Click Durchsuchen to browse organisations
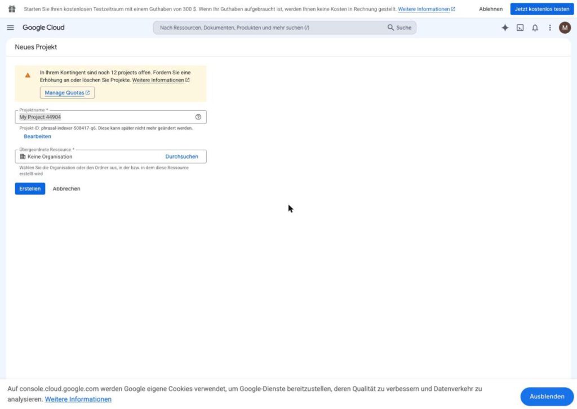 pos(181,156)
